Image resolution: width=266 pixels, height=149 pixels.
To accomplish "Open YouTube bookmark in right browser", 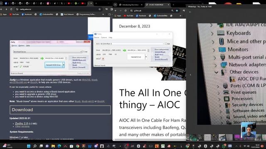I will pos(128,16).
